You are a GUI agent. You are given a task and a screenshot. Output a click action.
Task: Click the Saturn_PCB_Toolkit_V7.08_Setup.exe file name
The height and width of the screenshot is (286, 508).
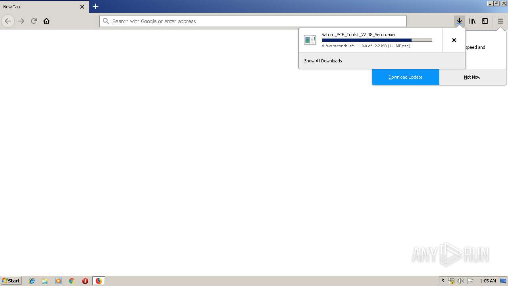point(358,35)
